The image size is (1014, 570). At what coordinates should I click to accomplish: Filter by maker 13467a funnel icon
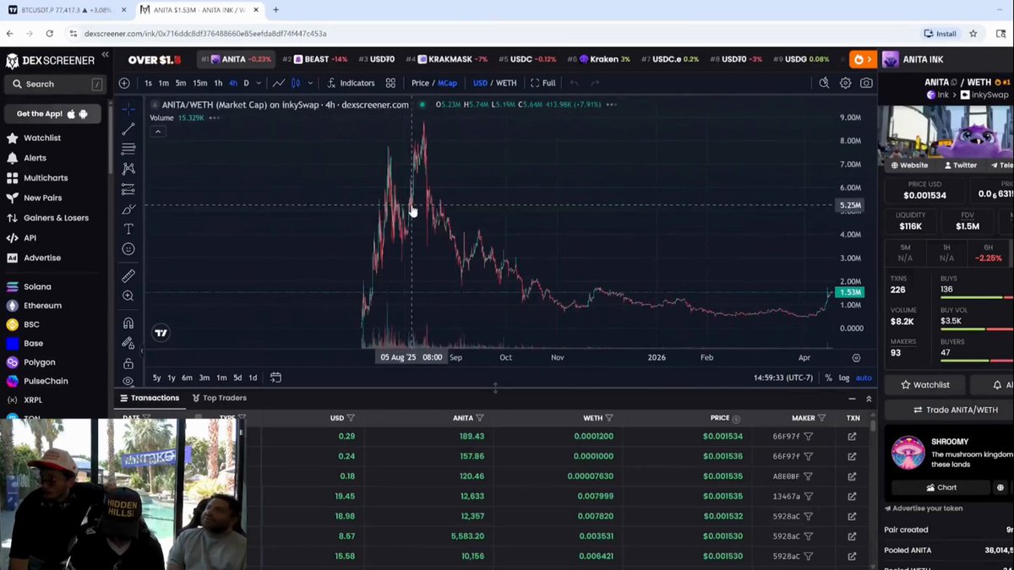pos(808,497)
